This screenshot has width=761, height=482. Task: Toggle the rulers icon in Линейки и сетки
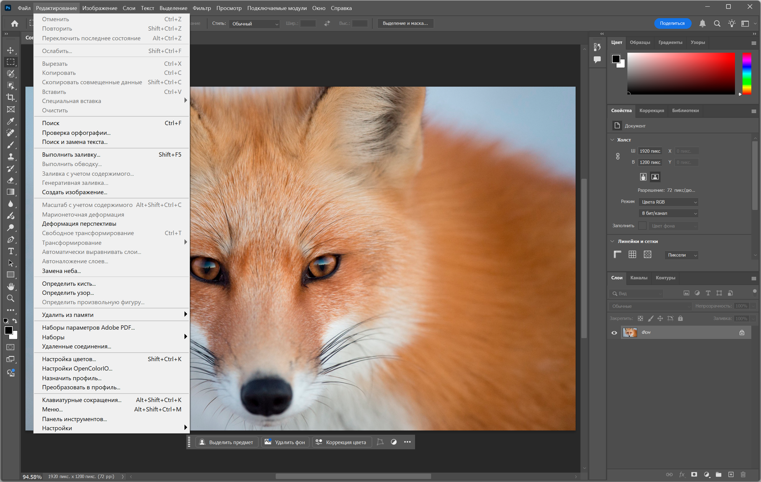click(x=617, y=254)
